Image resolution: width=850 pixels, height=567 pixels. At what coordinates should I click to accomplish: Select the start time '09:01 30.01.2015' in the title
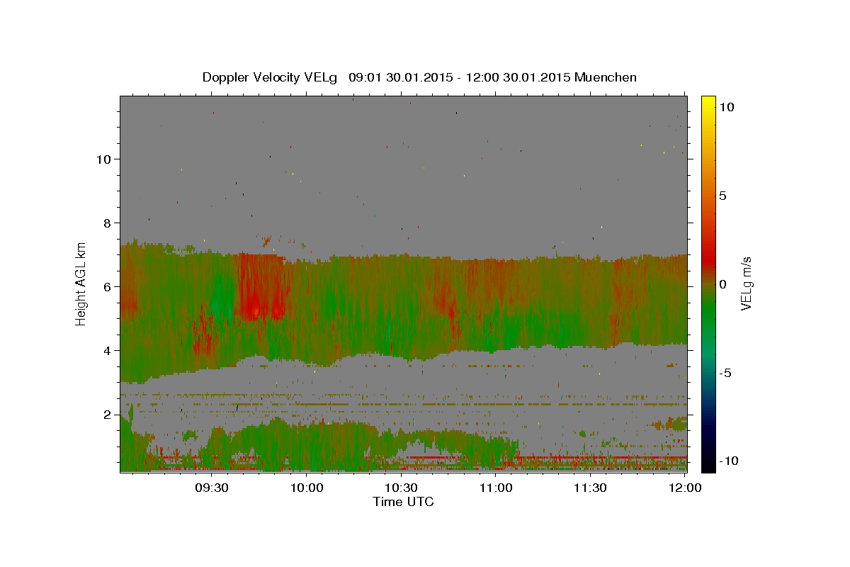(x=399, y=77)
